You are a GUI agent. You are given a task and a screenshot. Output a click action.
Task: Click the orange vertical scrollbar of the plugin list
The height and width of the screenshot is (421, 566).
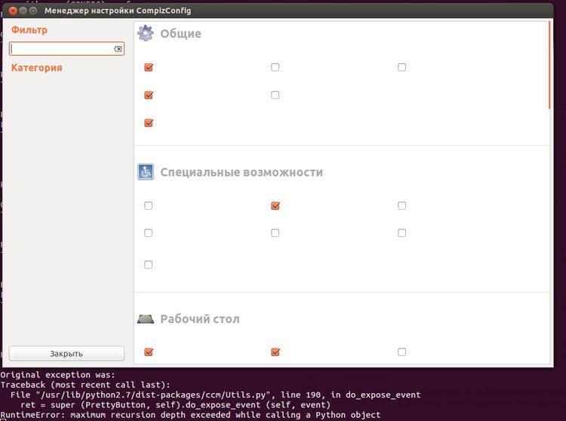click(x=549, y=65)
